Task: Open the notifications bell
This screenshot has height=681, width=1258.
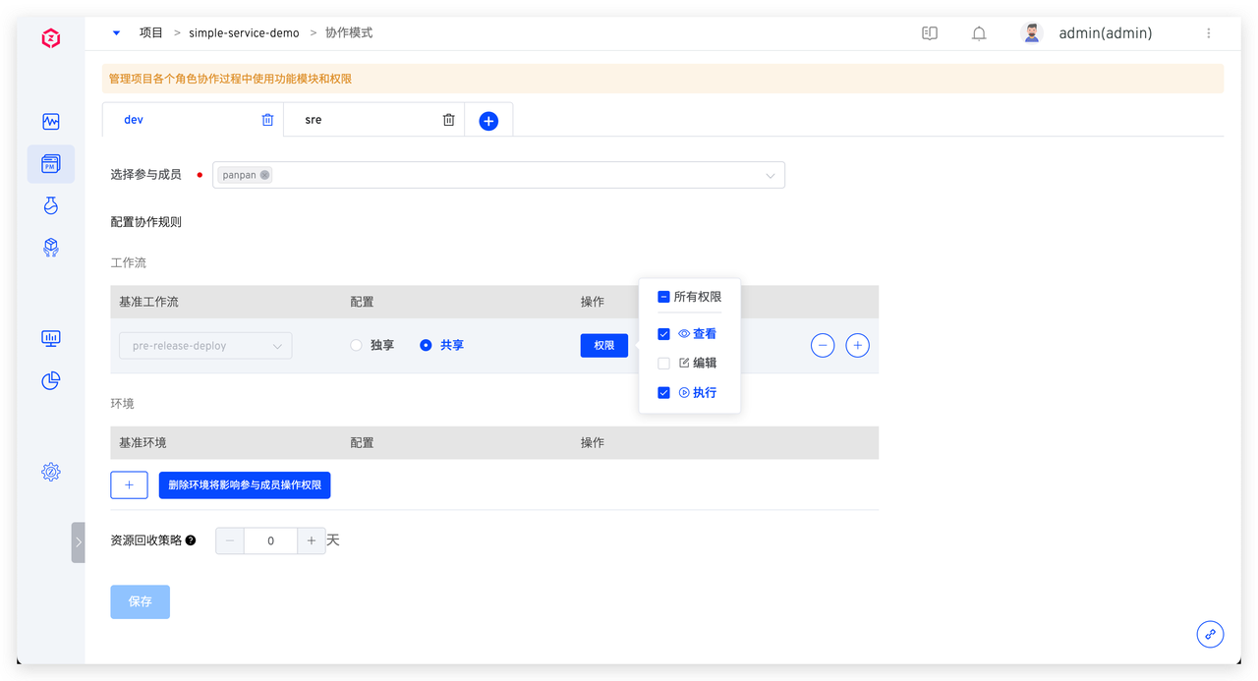Action: point(979,33)
